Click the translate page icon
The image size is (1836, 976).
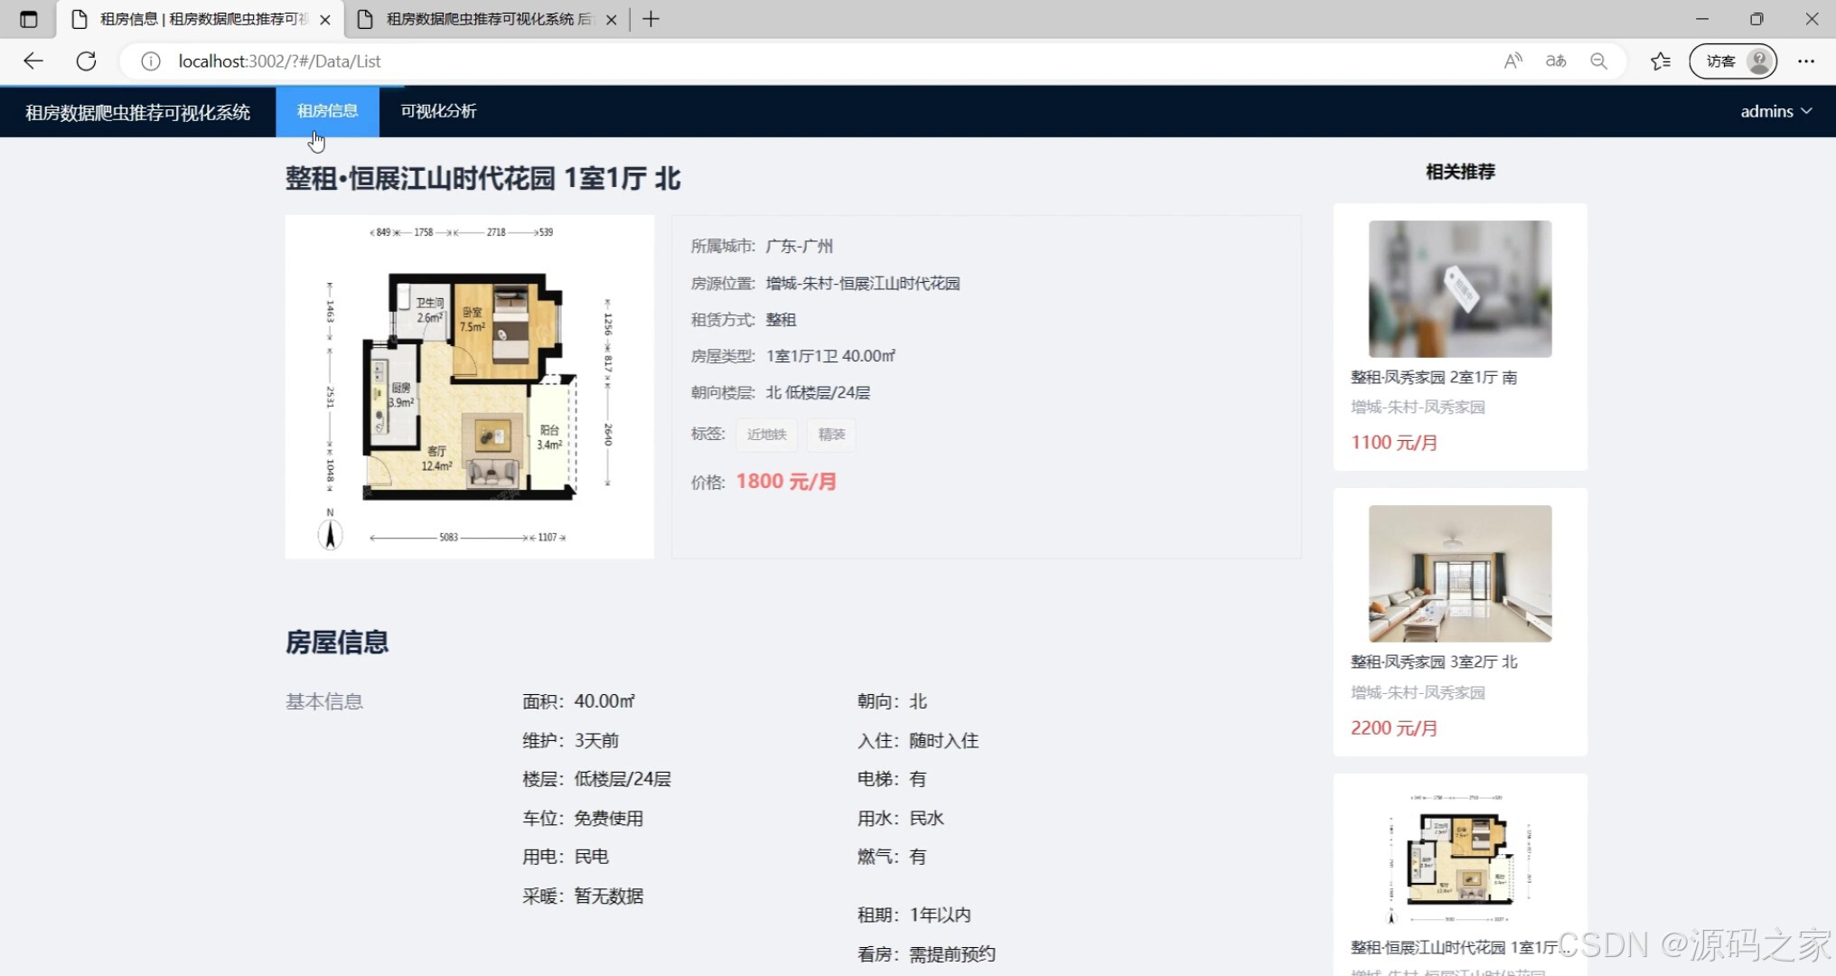point(1555,61)
